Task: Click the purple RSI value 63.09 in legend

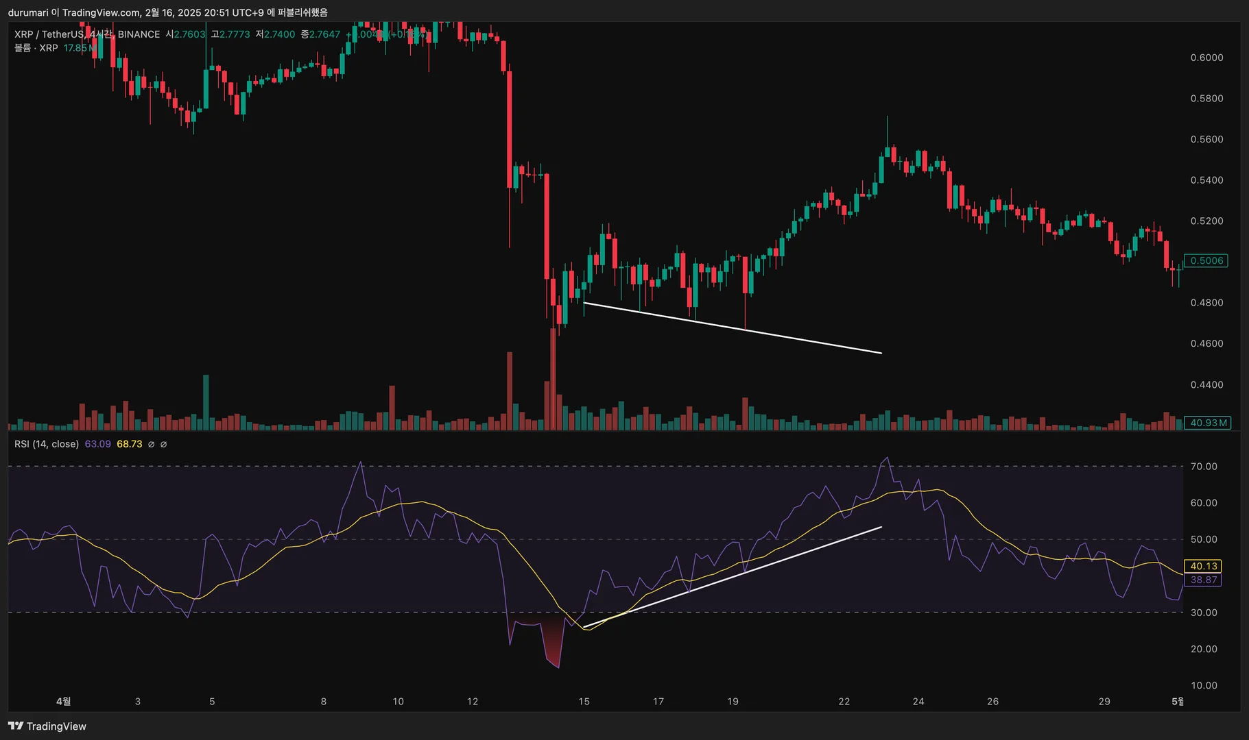Action: [x=97, y=444]
